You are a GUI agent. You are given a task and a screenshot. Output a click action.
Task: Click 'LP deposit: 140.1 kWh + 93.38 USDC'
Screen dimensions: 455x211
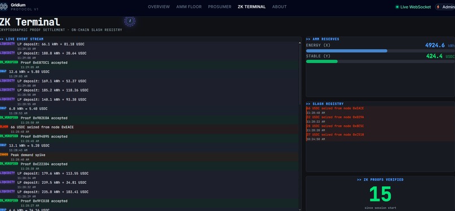[x=51, y=100]
